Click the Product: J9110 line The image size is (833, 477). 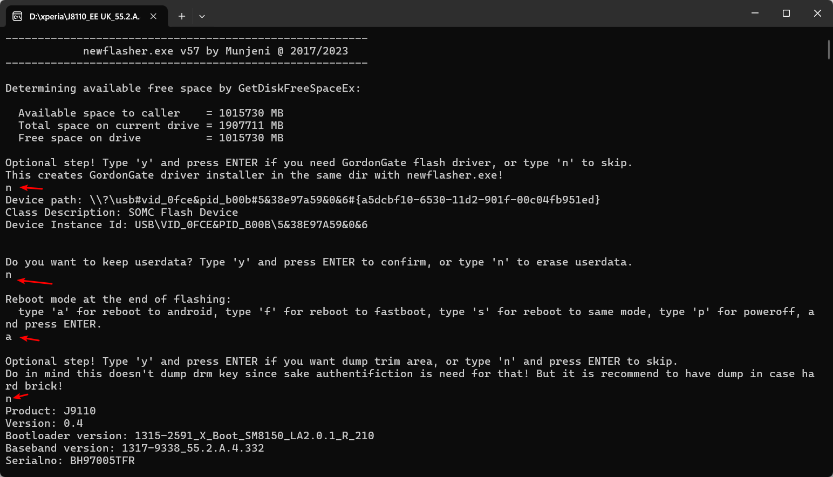51,411
